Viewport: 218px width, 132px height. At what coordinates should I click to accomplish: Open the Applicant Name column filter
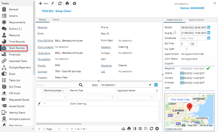(152, 98)
